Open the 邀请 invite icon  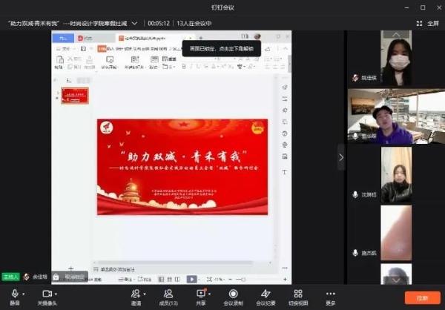pos(136,294)
